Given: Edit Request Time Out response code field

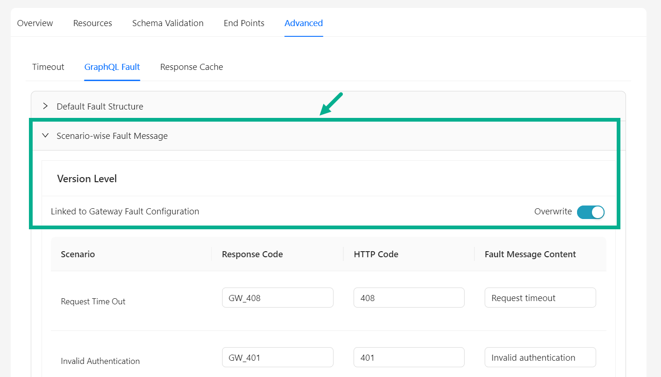Looking at the screenshot, I should point(278,298).
